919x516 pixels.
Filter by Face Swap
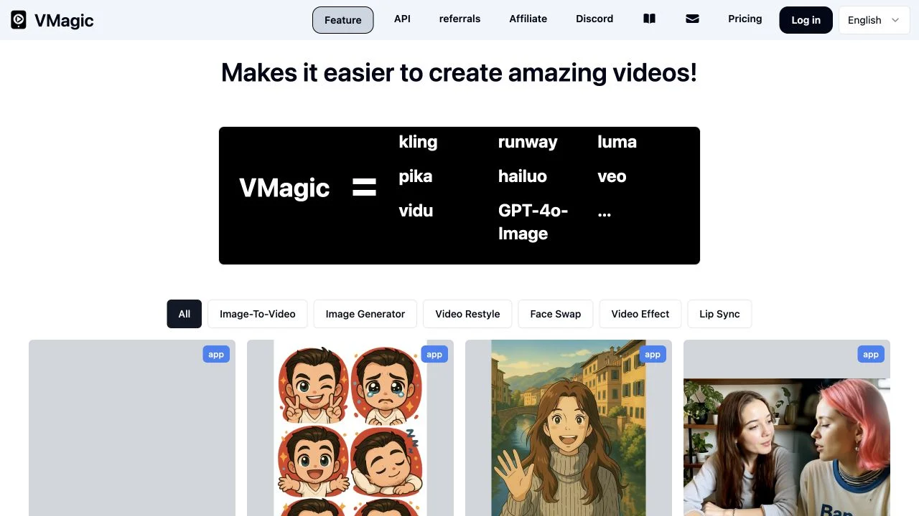point(556,314)
